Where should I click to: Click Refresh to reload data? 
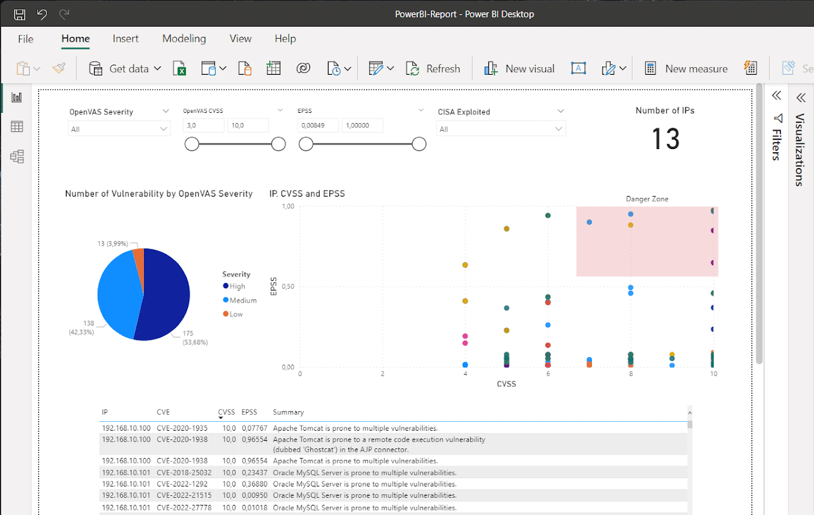click(434, 68)
